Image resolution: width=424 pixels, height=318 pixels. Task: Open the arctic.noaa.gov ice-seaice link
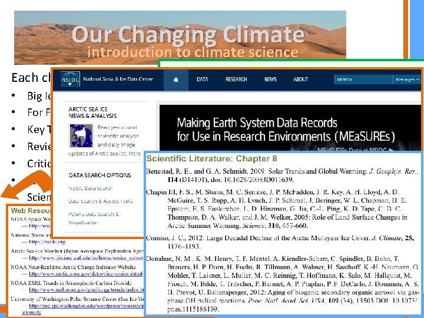[85, 274]
